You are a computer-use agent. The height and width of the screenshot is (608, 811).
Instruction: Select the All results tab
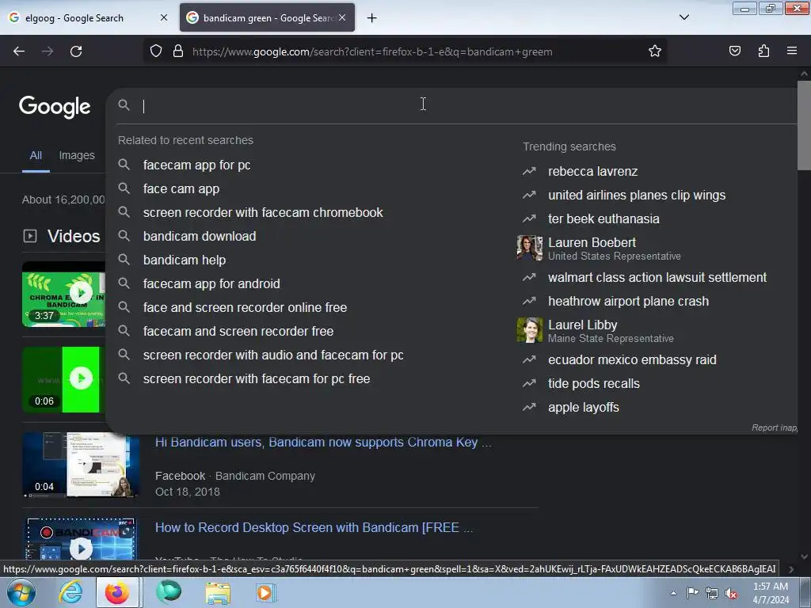36,156
